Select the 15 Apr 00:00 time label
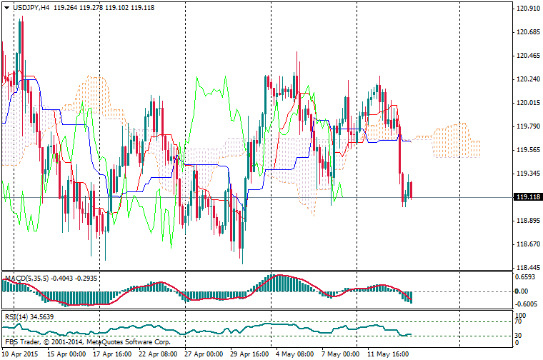Viewport: 543px width, 360px height. [66, 354]
